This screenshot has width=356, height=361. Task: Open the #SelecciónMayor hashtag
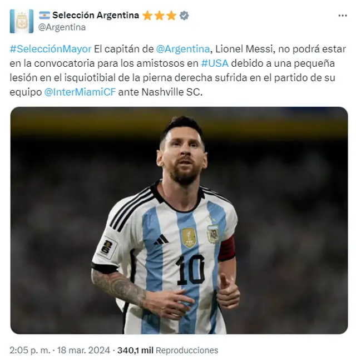point(51,49)
